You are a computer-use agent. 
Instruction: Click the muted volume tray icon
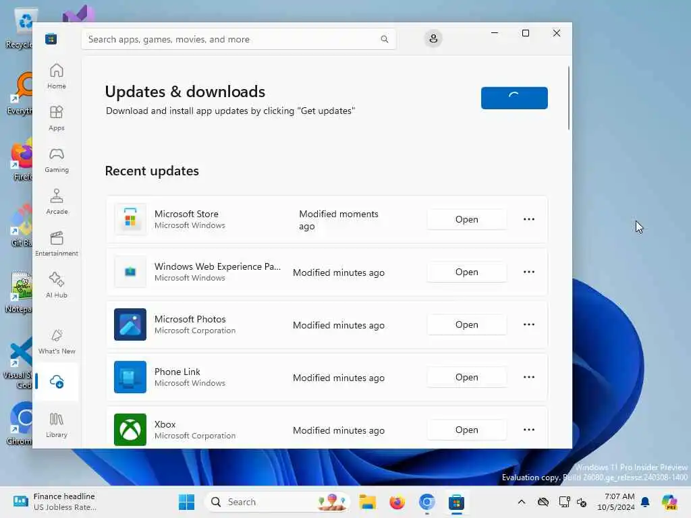point(582,502)
